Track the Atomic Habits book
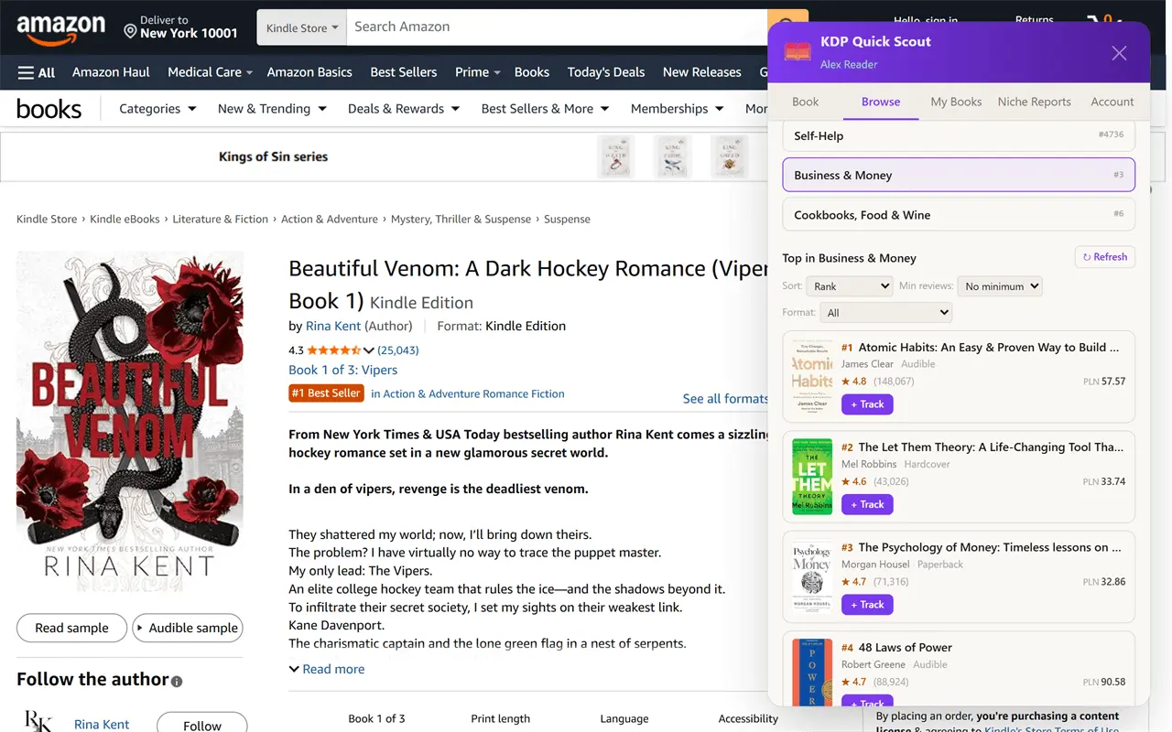This screenshot has height=732, width=1172. (867, 404)
